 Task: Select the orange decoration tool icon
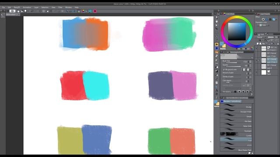point(217,52)
